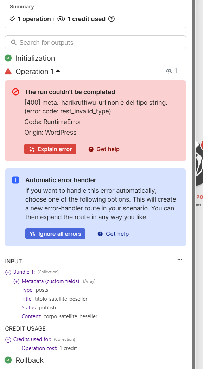The image size is (203, 369).
Task: Click the Ignore all errors button
Action: (x=56, y=234)
